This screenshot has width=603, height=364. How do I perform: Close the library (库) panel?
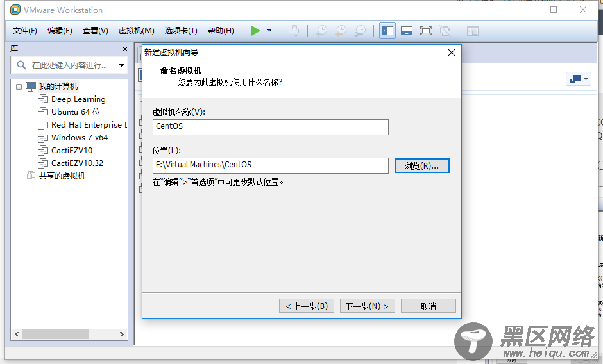124,49
